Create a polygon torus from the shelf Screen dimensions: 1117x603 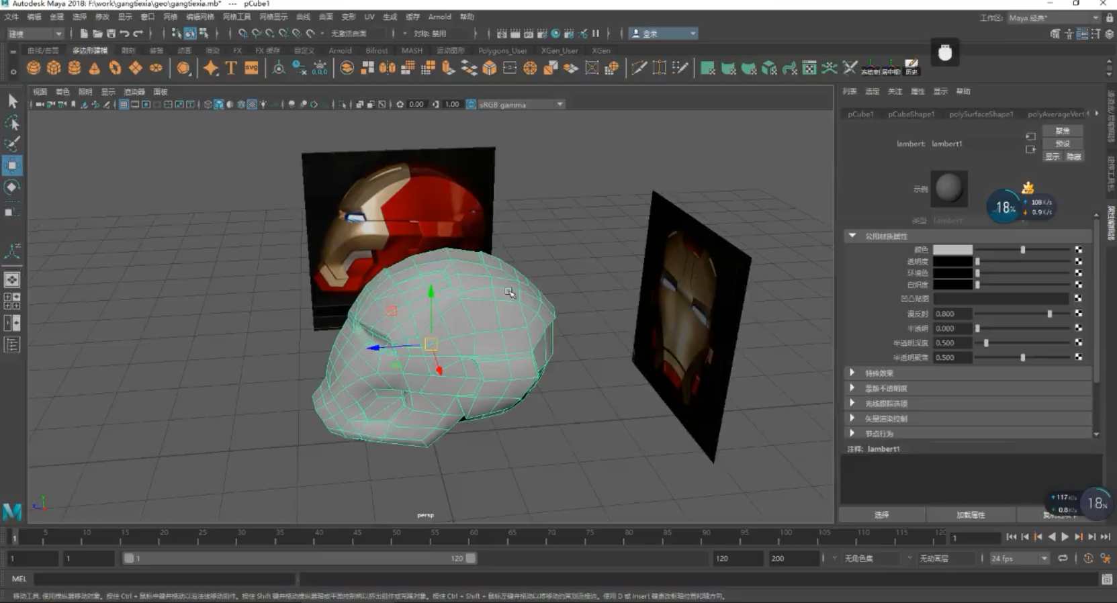116,68
